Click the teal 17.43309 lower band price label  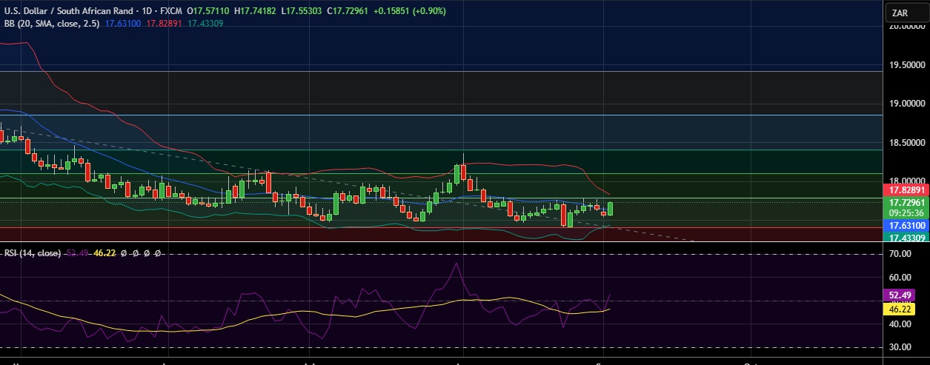coord(906,238)
